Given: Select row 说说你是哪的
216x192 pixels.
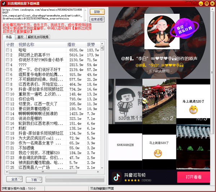Looking at the screenshot, I should 52,119.
